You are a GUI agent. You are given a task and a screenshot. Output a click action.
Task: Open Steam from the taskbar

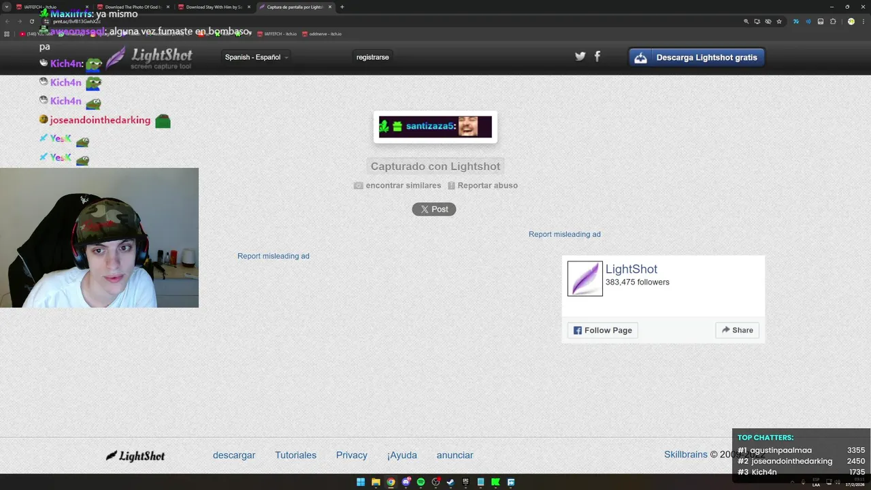click(450, 482)
